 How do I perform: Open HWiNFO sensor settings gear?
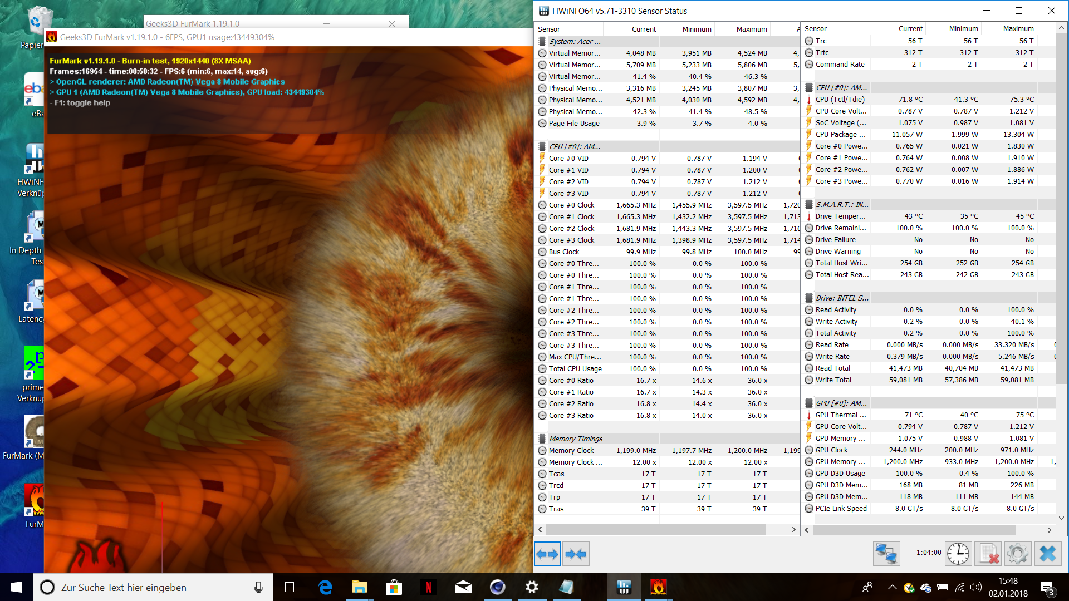1017,554
